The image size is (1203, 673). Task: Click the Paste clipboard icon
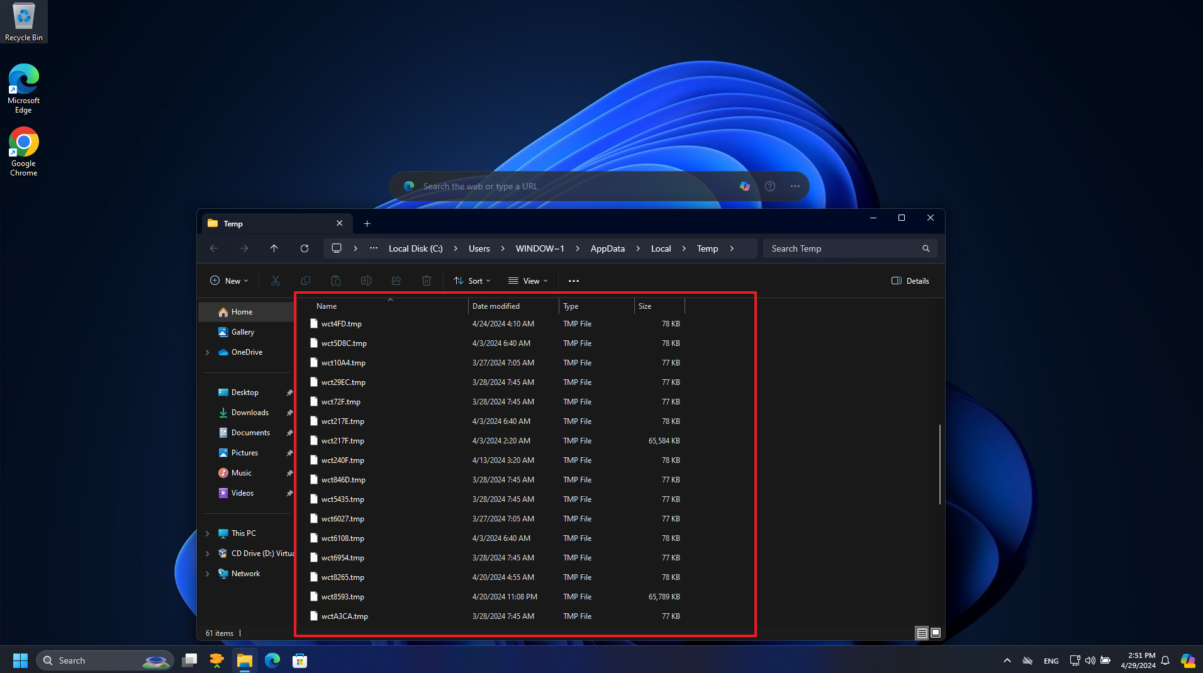(x=336, y=281)
